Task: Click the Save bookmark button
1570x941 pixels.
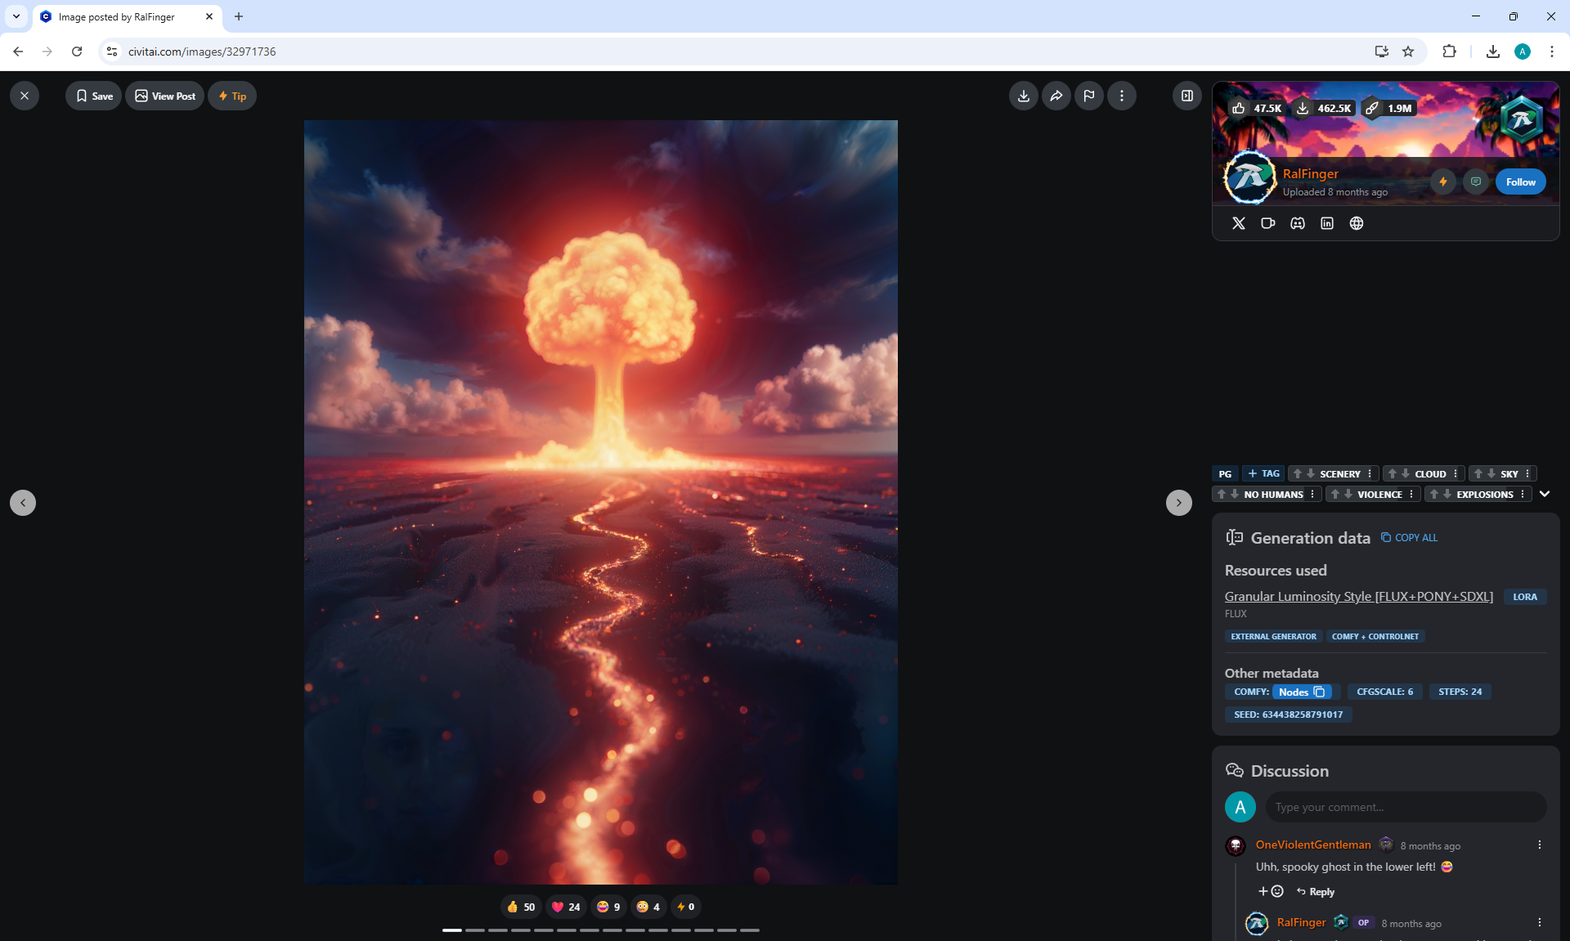Action: click(93, 96)
